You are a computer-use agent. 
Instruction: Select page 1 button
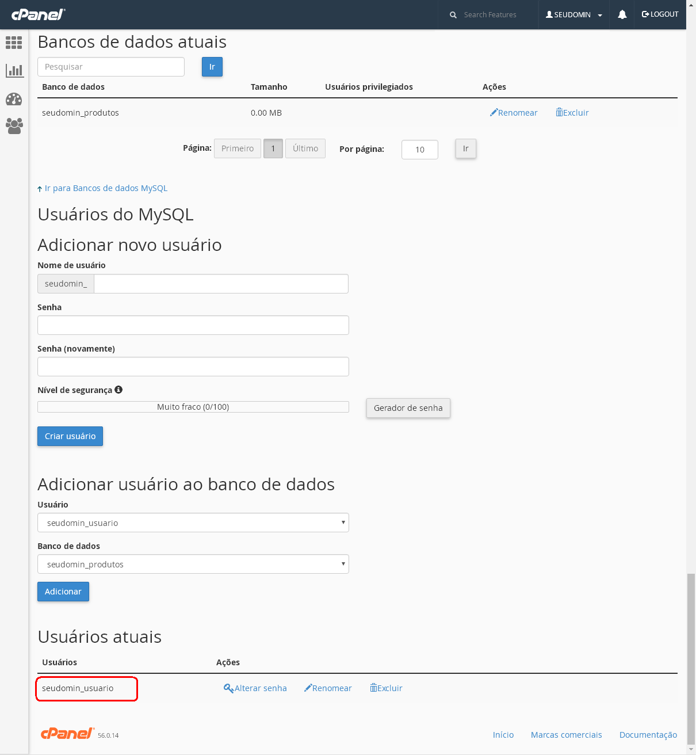tap(273, 148)
